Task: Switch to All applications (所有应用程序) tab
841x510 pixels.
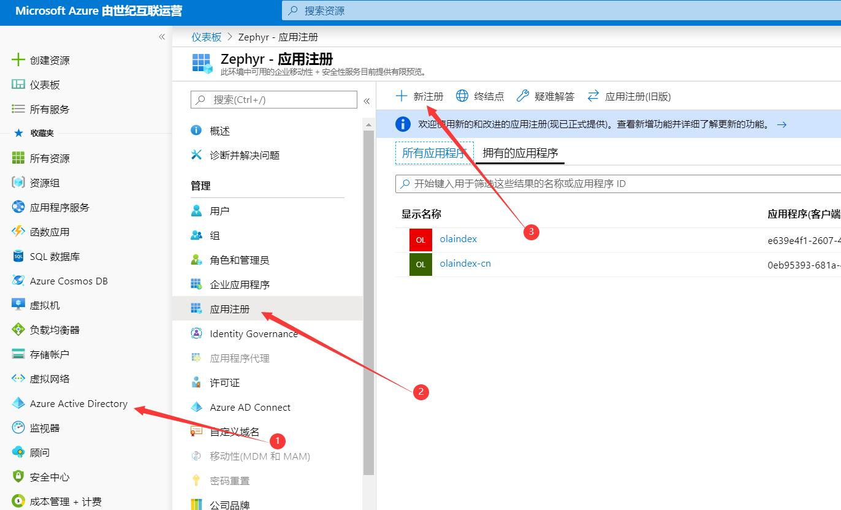Action: (435, 153)
